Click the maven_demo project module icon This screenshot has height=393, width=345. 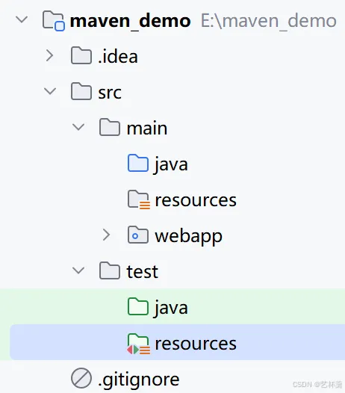pyautogui.click(x=53, y=21)
